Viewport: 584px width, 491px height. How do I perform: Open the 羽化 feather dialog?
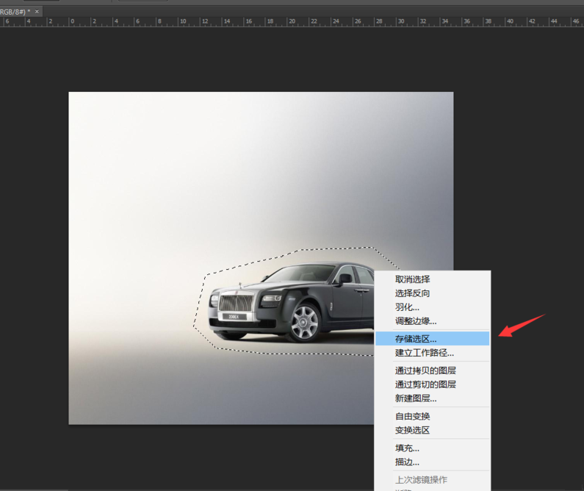click(x=407, y=307)
